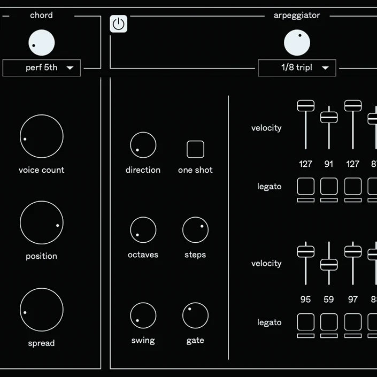
Task: Click the steps knob
Action: (195, 230)
